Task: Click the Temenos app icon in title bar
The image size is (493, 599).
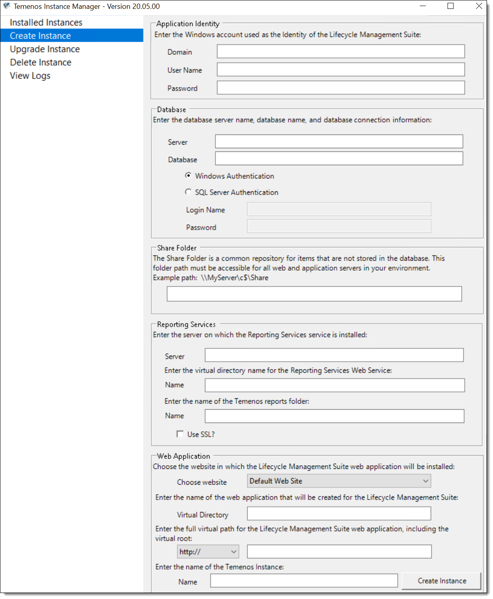Action: 7,6
